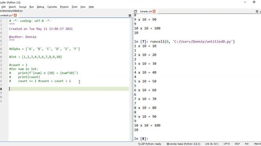Open the Consoles menu

click(x=52, y=7)
